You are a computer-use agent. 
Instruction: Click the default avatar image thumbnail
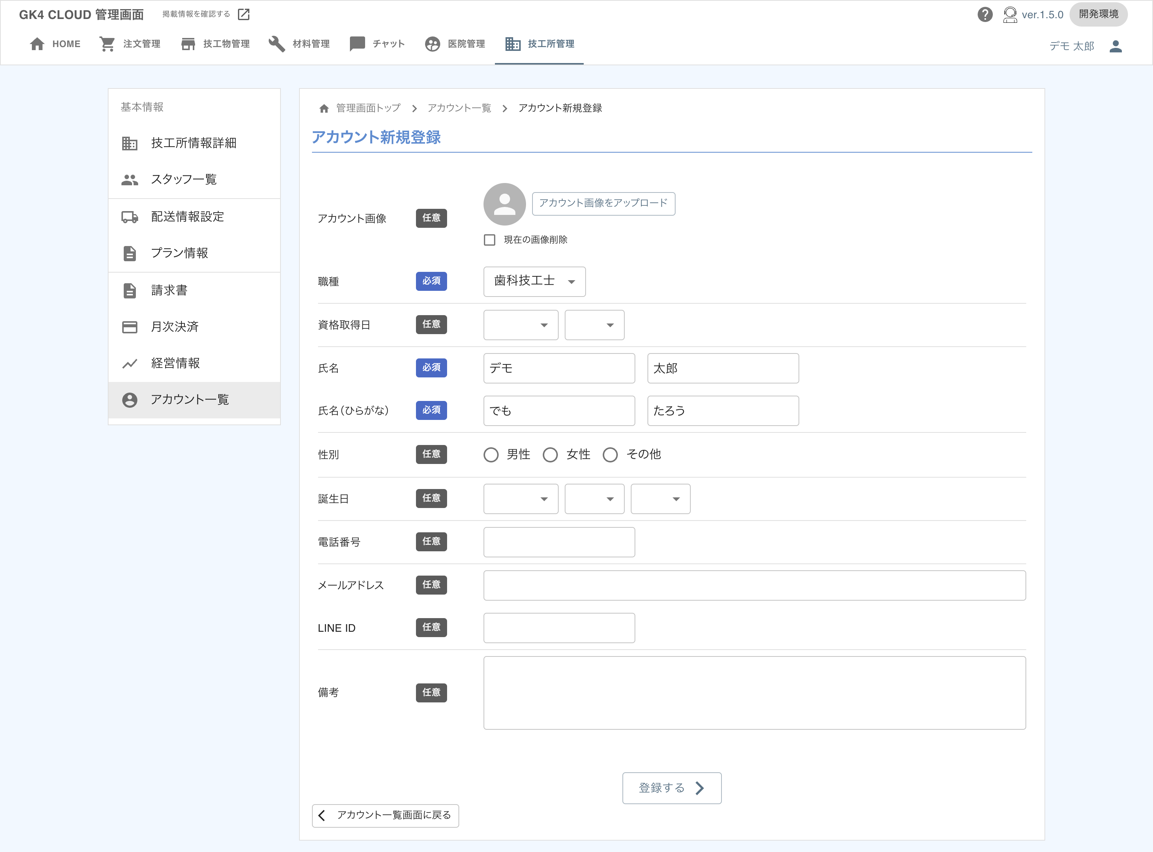click(x=504, y=204)
